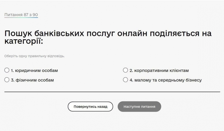Select radio button for option 1 юридичним особам

click(x=7, y=71)
